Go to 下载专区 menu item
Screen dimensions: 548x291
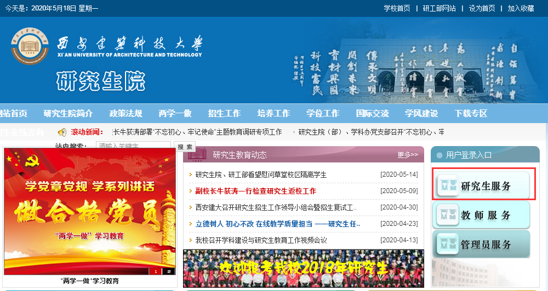click(471, 113)
